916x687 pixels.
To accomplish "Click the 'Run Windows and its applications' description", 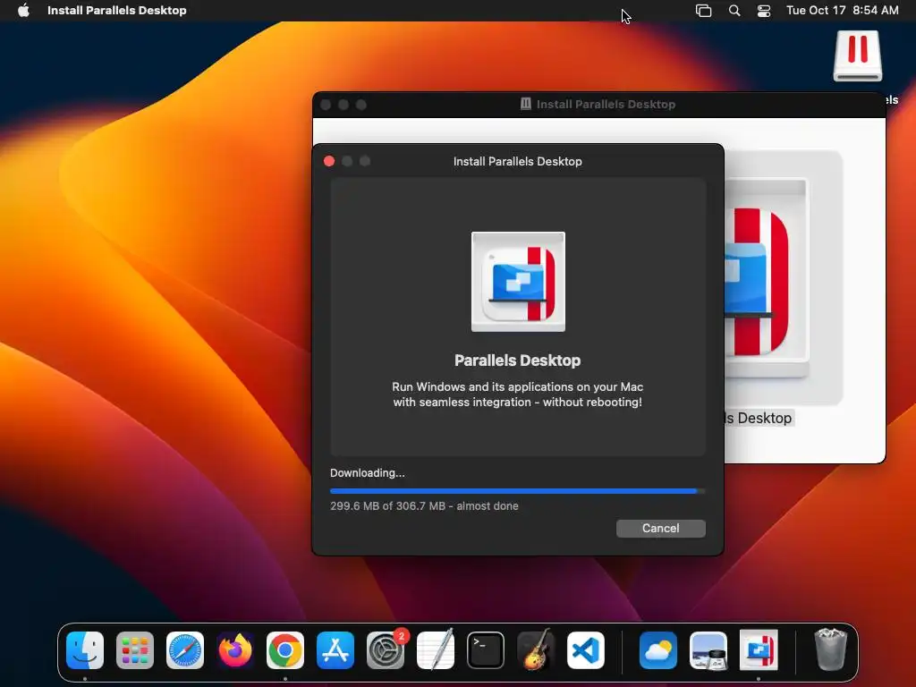I will tap(518, 394).
